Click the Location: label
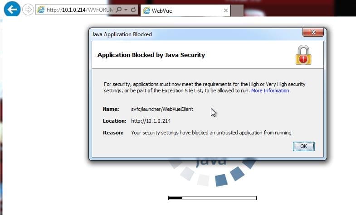 pos(114,121)
